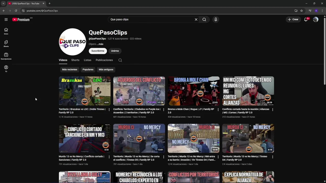Open Broma a Mole Chan video title
The width and height of the screenshot is (326, 183).
pyautogui.click(x=191, y=111)
